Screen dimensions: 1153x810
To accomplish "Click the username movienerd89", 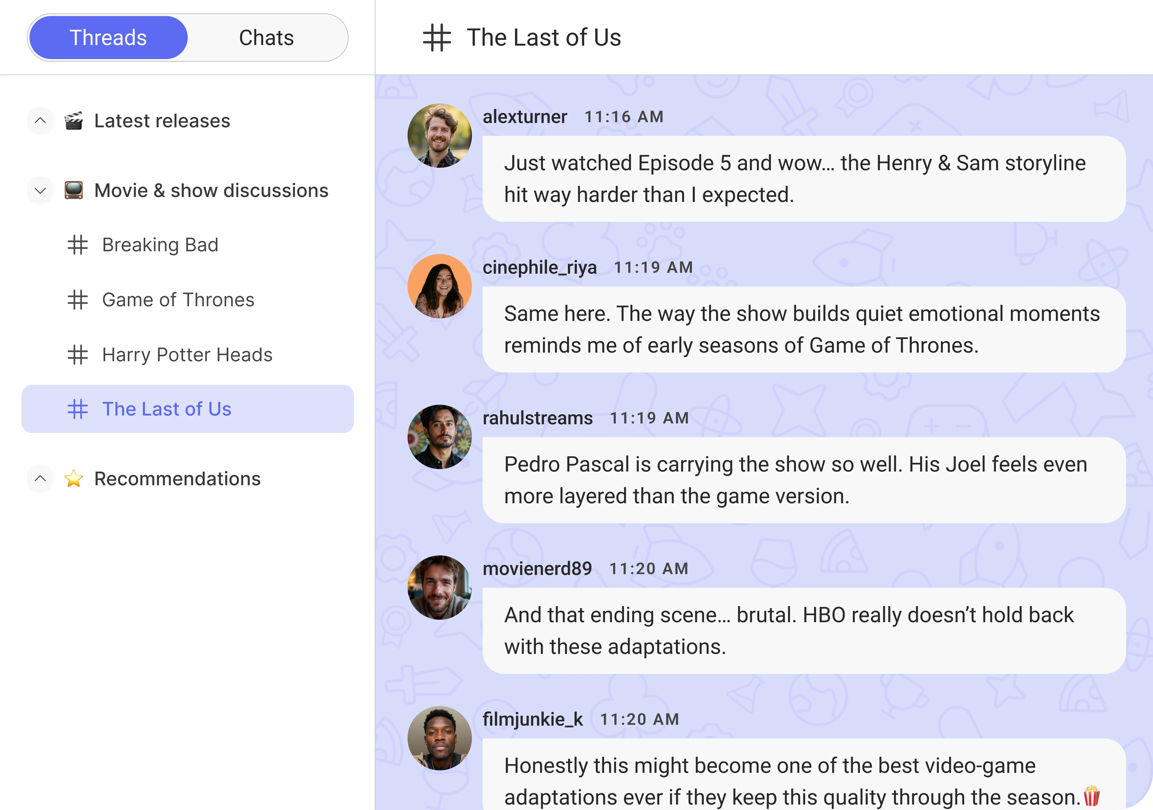I will coord(537,568).
